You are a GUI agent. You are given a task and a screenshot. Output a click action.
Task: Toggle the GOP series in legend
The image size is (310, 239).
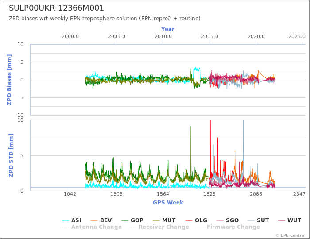pyautogui.click(x=132, y=220)
